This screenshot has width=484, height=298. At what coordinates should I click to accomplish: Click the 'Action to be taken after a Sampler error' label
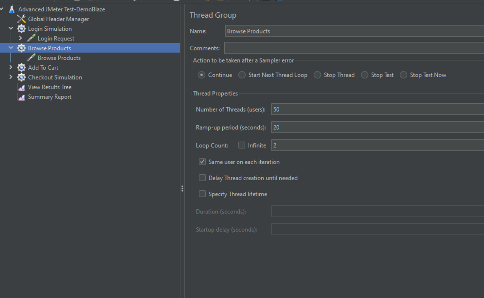point(243,60)
